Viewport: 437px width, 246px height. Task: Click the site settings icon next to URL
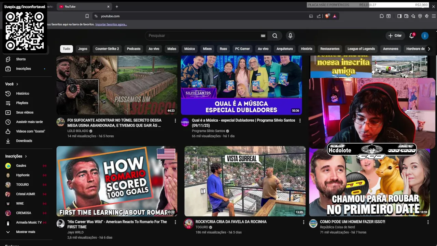pyautogui.click(x=96, y=16)
